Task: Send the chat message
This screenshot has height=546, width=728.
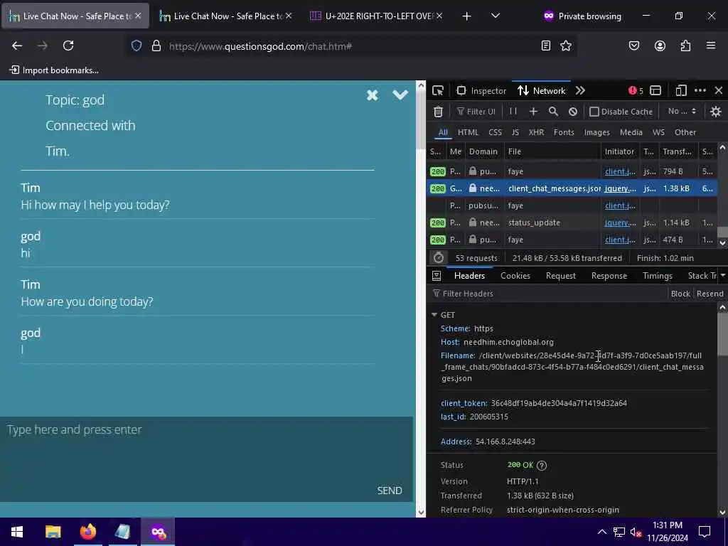Action: click(x=390, y=491)
